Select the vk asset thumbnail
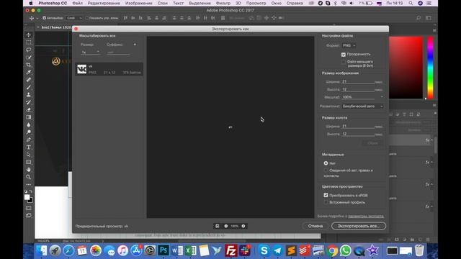The height and width of the screenshot is (259, 461). click(81, 69)
